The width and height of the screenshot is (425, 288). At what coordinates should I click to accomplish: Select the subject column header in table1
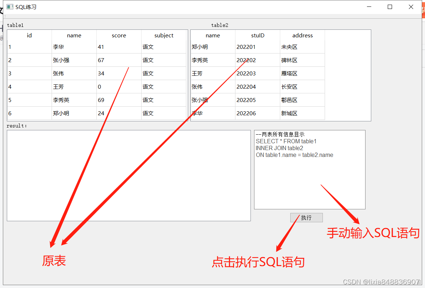coord(164,35)
